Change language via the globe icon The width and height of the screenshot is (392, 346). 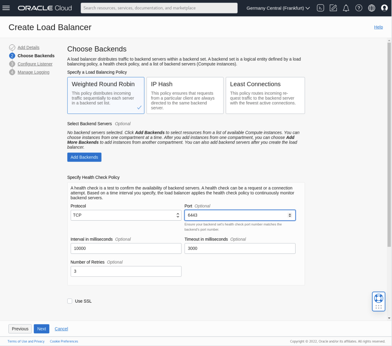tap(371, 8)
